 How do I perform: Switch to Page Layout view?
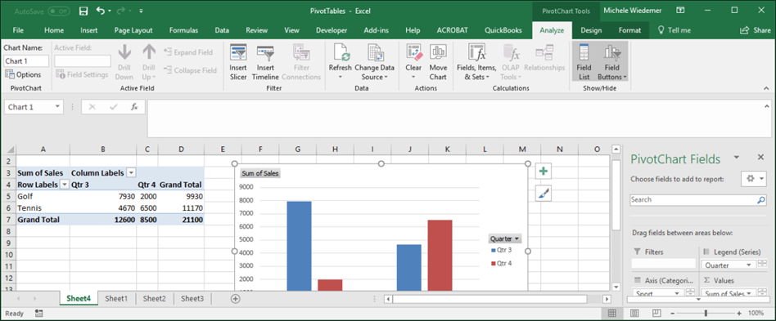pyautogui.click(x=634, y=313)
